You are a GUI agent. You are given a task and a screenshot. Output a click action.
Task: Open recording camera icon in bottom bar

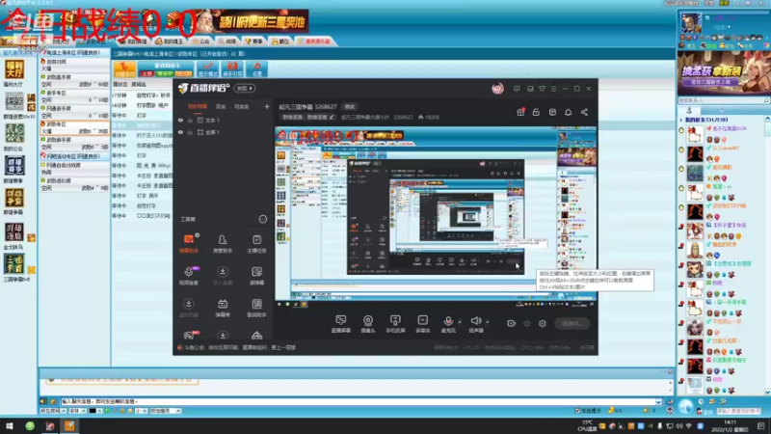point(512,323)
